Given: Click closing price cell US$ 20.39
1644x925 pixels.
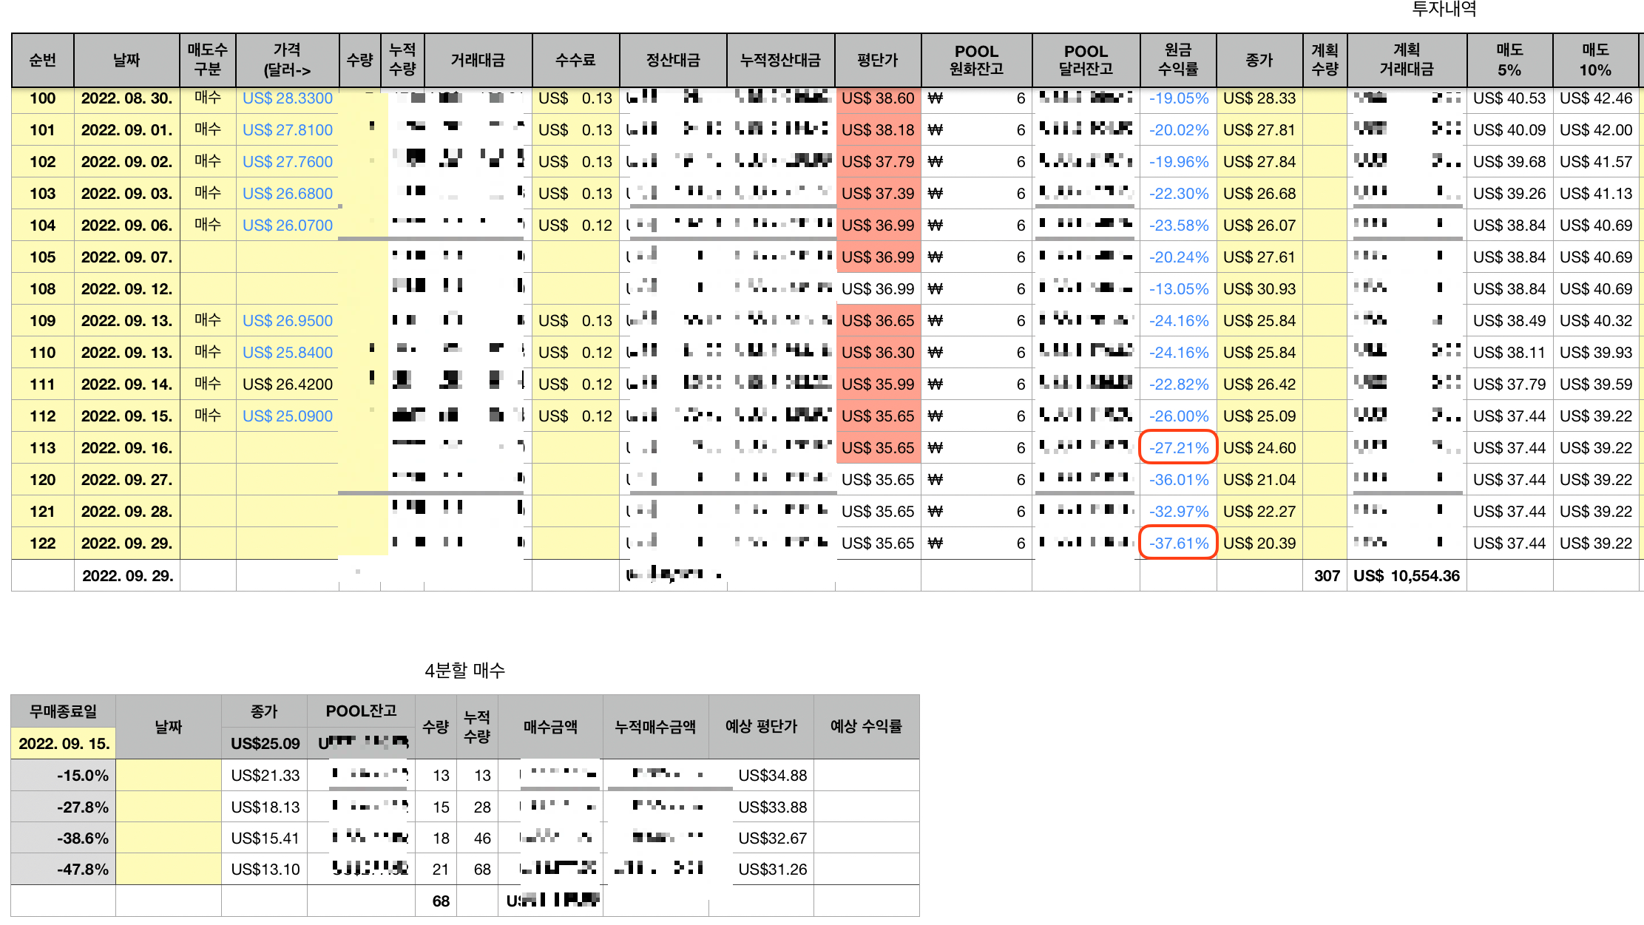Looking at the screenshot, I should coord(1259,543).
